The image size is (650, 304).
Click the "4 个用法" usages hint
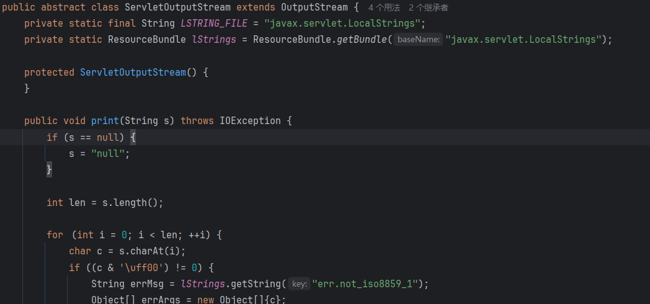pyautogui.click(x=384, y=7)
